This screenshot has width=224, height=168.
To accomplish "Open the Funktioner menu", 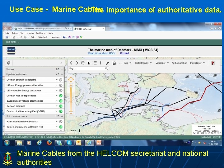I will coord(41,33).
